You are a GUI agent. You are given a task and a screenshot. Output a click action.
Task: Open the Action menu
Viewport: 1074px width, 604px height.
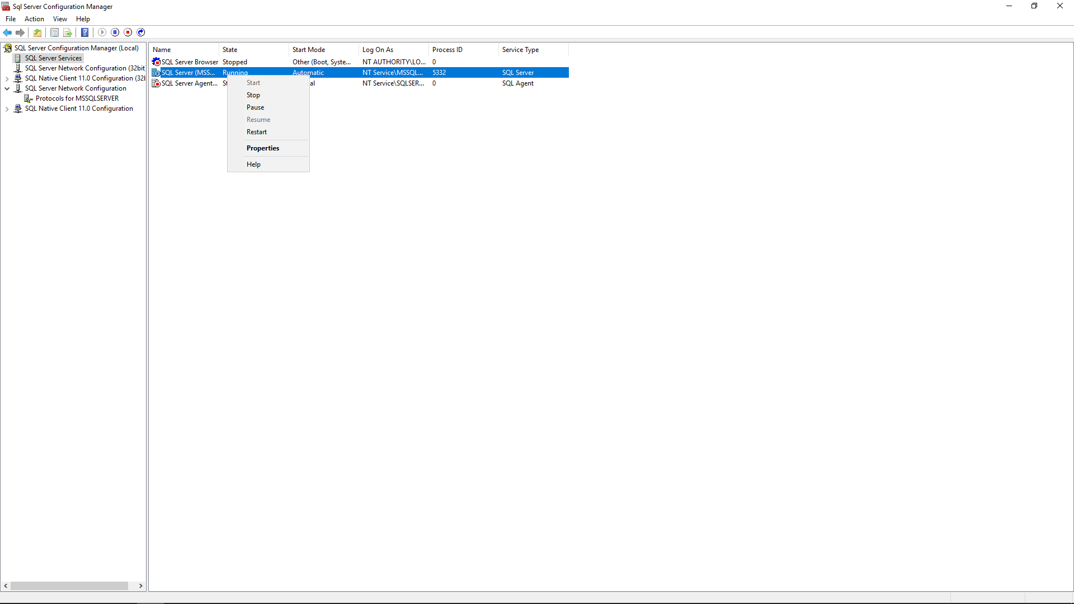[x=34, y=19]
